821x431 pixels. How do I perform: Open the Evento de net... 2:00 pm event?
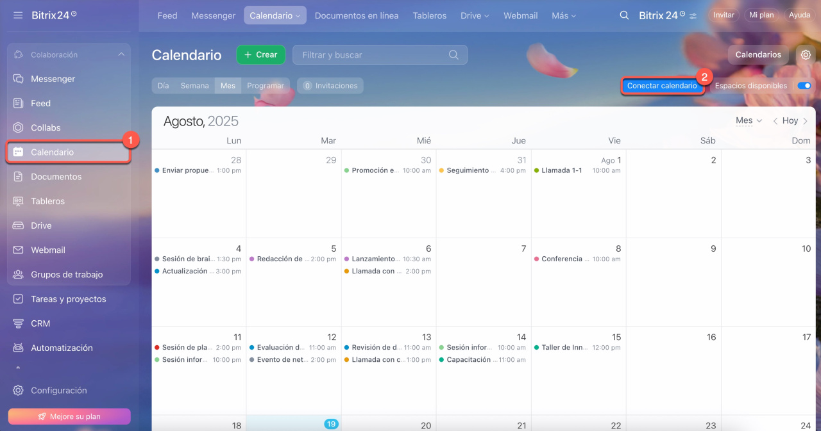coord(293,360)
